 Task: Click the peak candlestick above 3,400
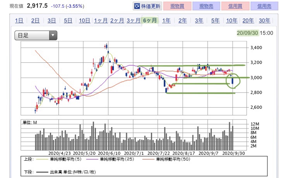click(106, 46)
